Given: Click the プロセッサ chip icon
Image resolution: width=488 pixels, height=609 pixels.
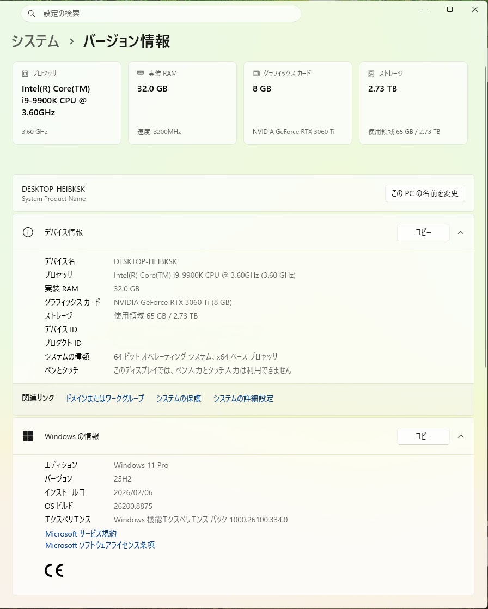Looking at the screenshot, I should (25, 74).
